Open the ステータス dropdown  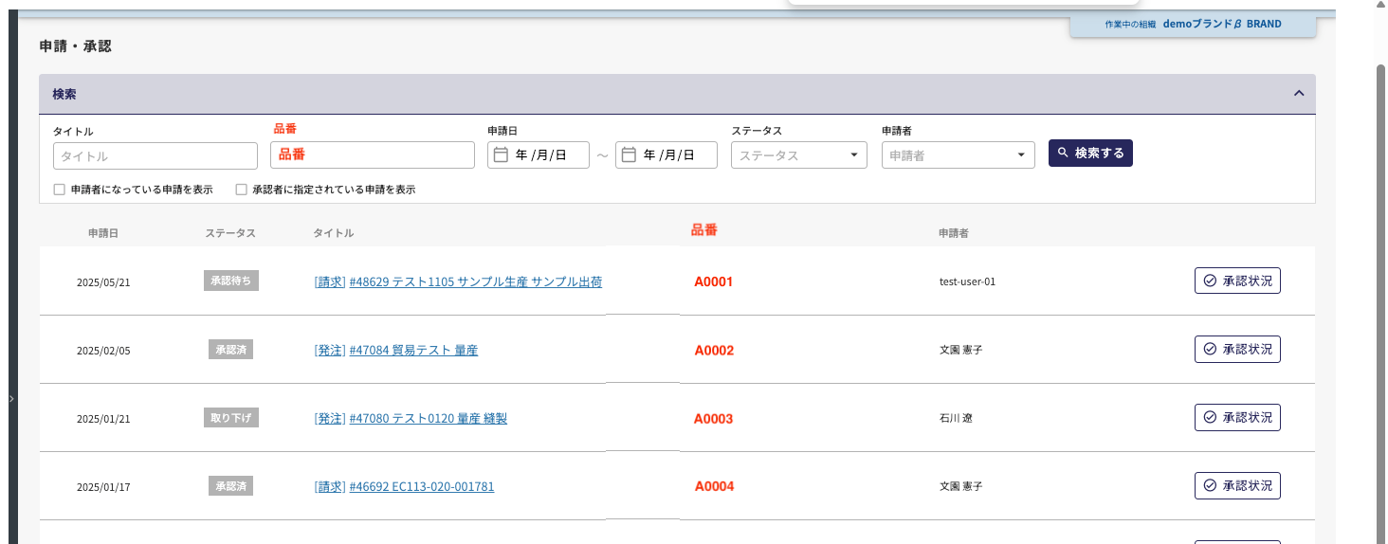click(799, 155)
